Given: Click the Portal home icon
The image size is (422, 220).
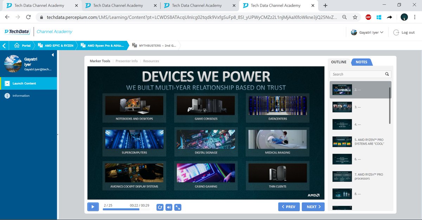Looking at the screenshot, I should (17, 45).
